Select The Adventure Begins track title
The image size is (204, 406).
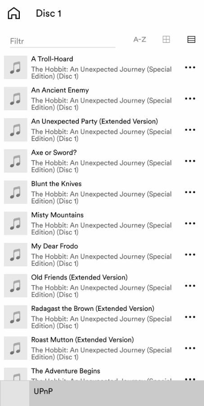coord(66,371)
